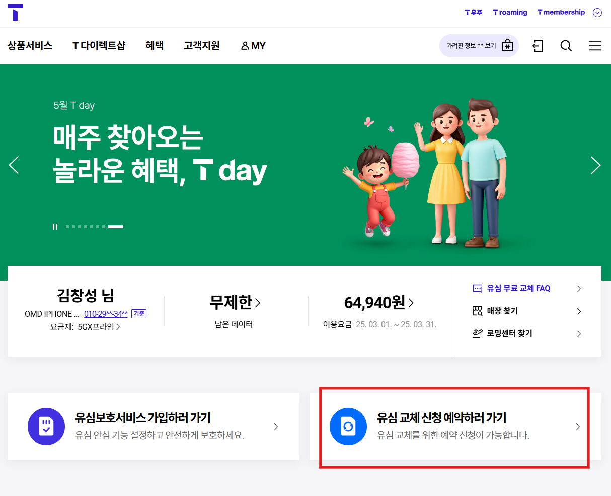Click the logout door icon

point(538,46)
